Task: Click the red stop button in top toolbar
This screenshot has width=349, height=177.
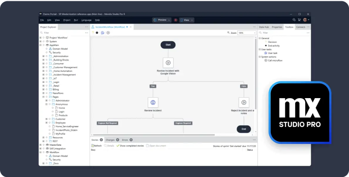Action: [x=176, y=20]
